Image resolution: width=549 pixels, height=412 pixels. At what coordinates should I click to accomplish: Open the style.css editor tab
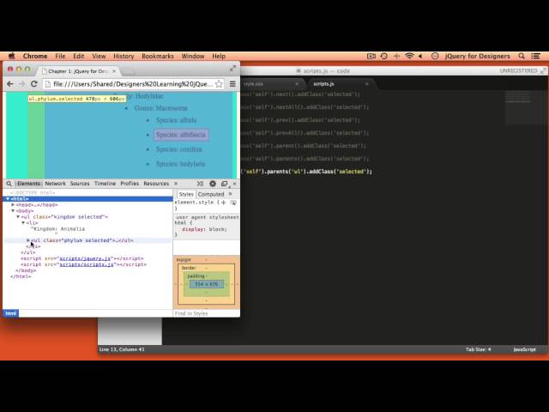tap(269, 84)
